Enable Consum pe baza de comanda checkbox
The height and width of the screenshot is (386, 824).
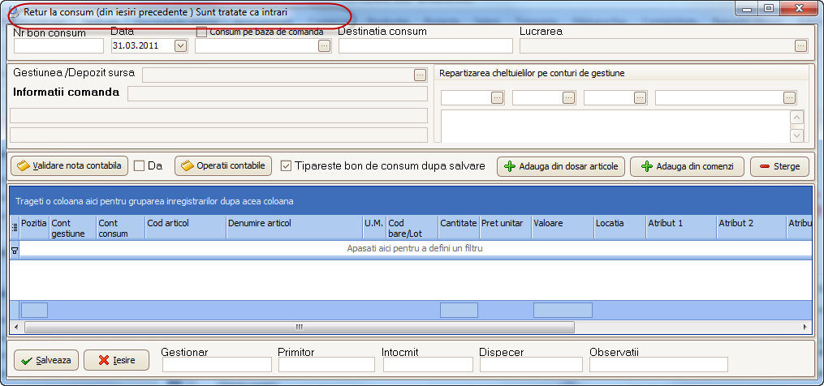tap(202, 32)
